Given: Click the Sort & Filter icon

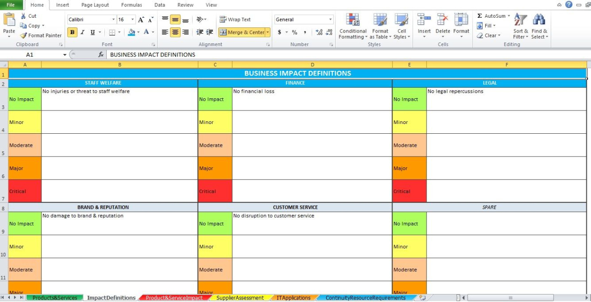Looking at the screenshot, I should point(520,20).
